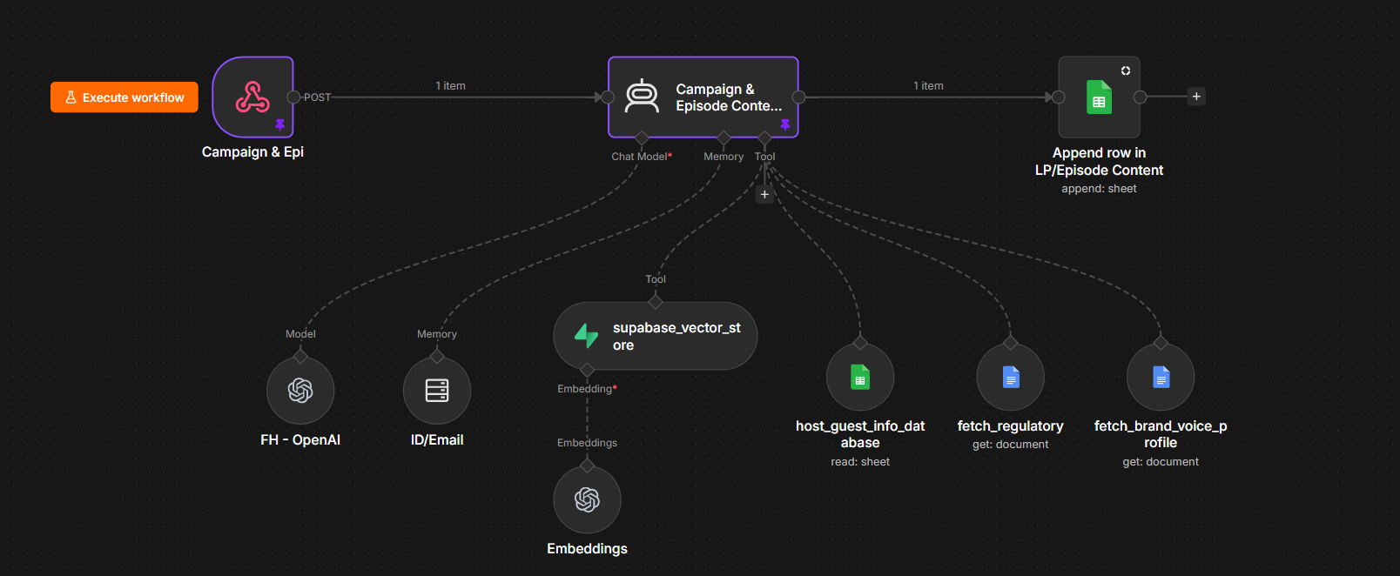Click the Embedding connector on supabase node
Viewport: 1400px width, 576px height.
pyautogui.click(x=588, y=370)
